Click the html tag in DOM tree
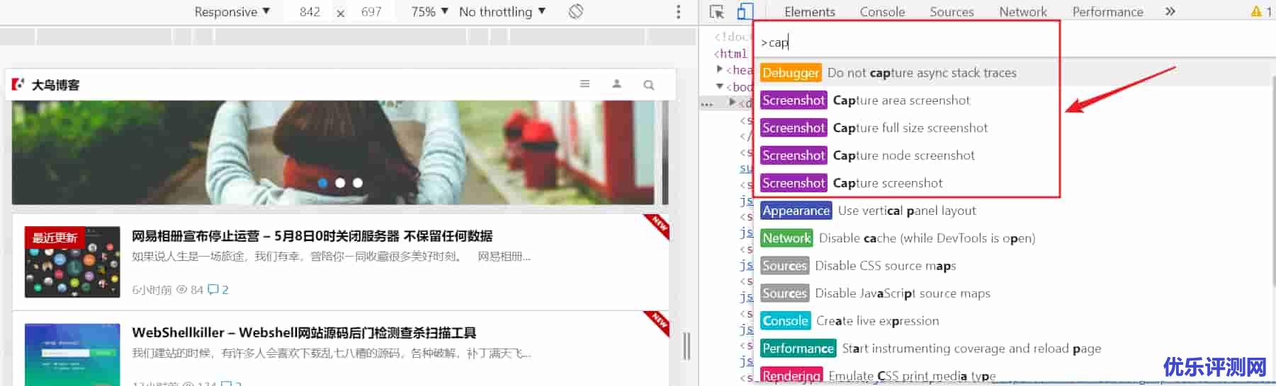The image size is (1276, 386). (x=730, y=54)
